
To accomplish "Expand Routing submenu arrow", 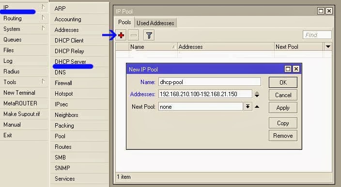I will (x=43, y=17).
